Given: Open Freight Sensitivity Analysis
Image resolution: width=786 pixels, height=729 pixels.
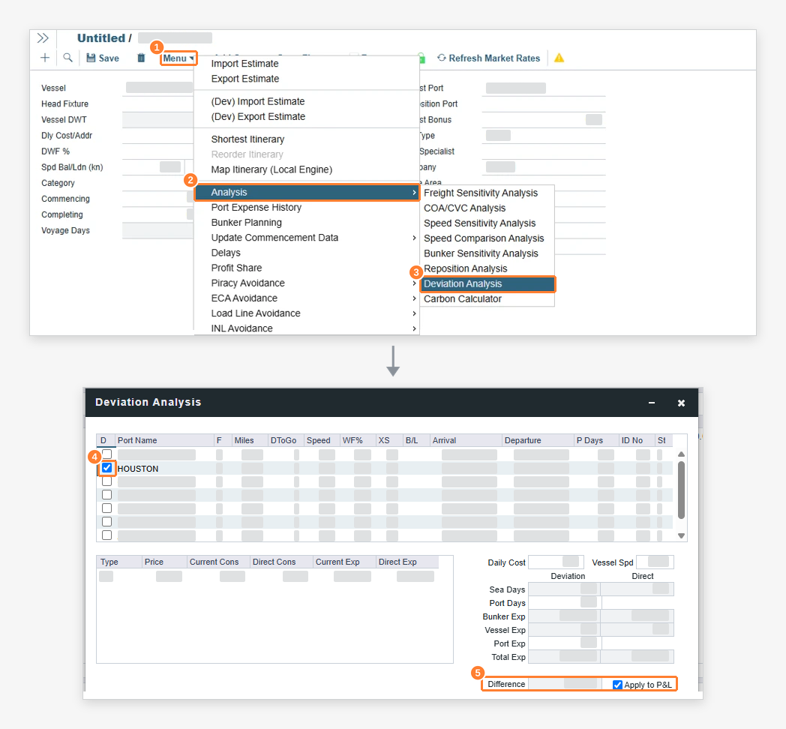Looking at the screenshot, I should pos(487,193).
